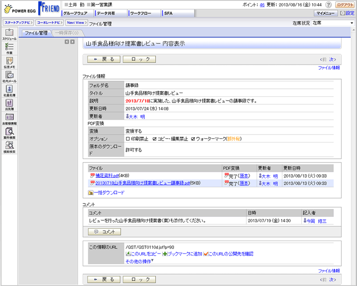The width and height of the screenshot is (357, 286).
Task: Click the マイメニュー button
Action: pos(325,13)
